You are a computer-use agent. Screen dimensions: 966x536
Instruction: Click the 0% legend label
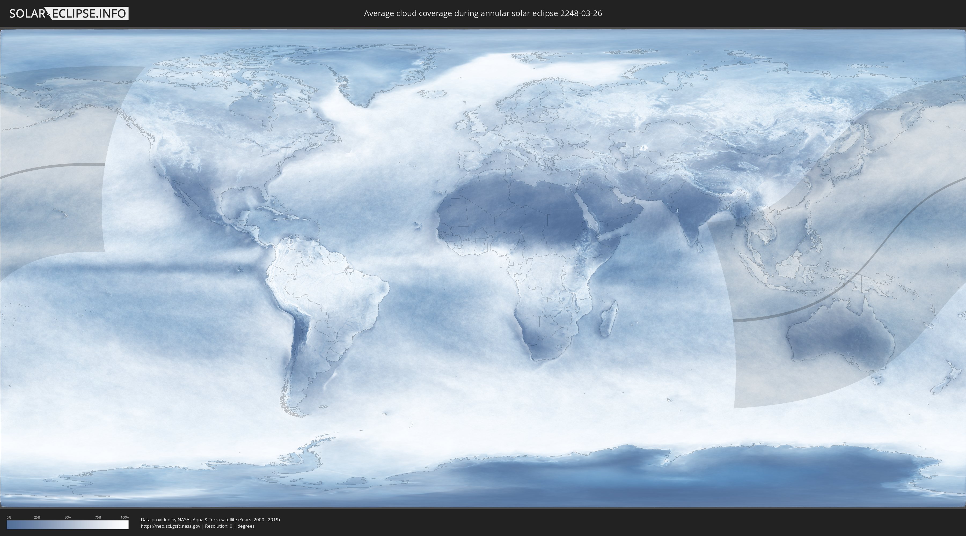pyautogui.click(x=9, y=517)
